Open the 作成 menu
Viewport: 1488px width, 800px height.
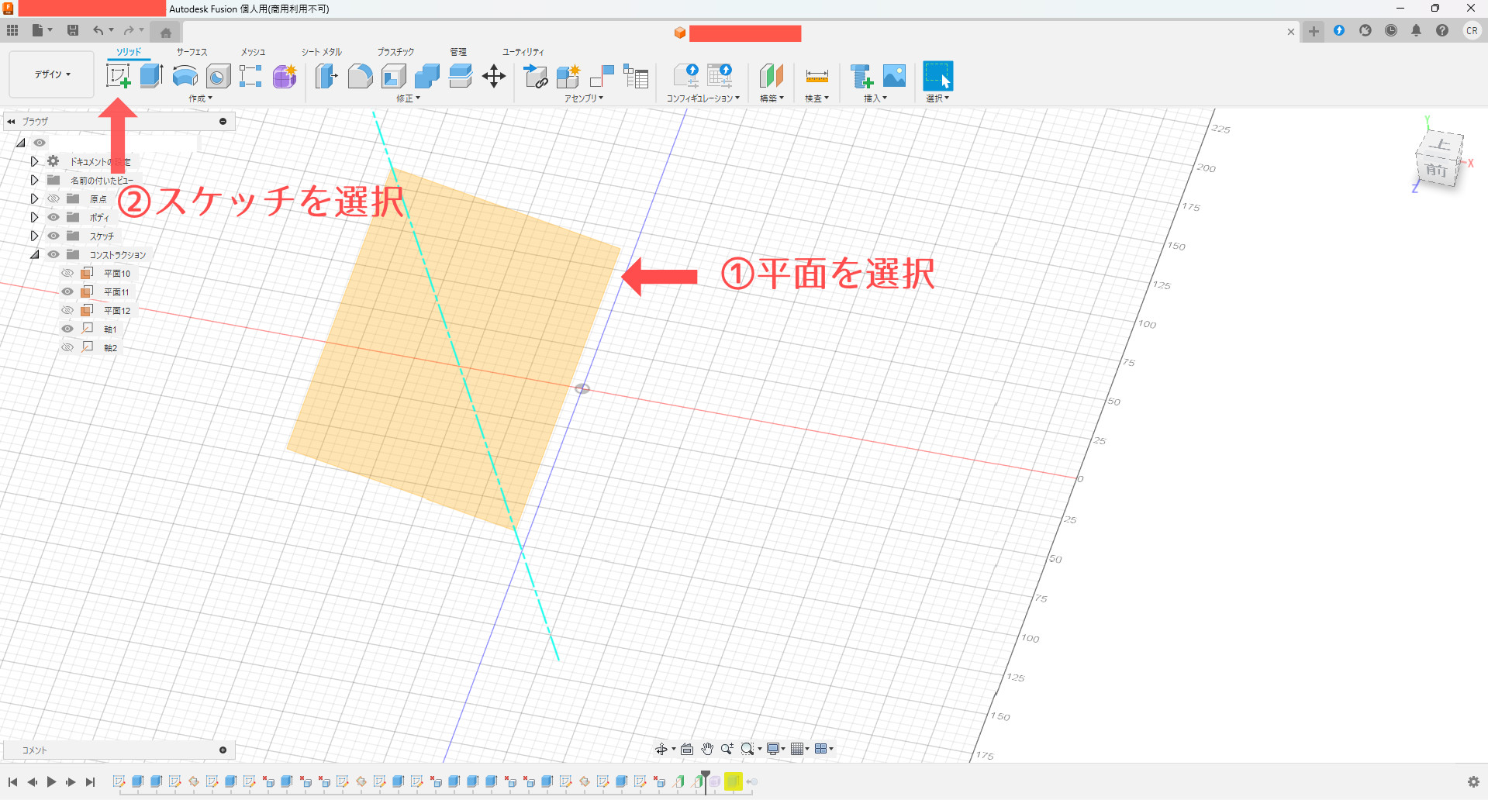(x=200, y=98)
